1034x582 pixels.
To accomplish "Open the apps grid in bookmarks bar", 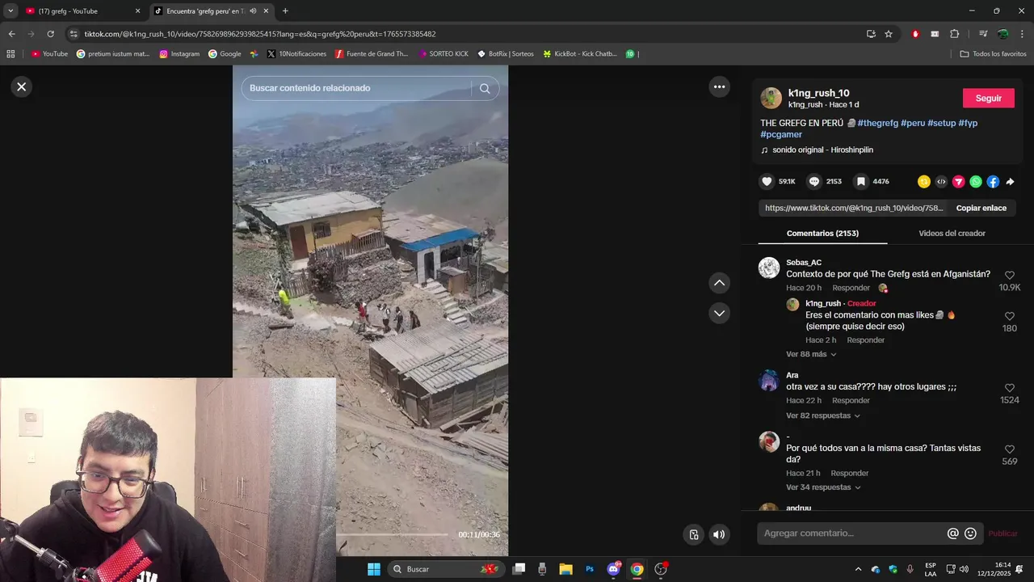I will tap(11, 54).
